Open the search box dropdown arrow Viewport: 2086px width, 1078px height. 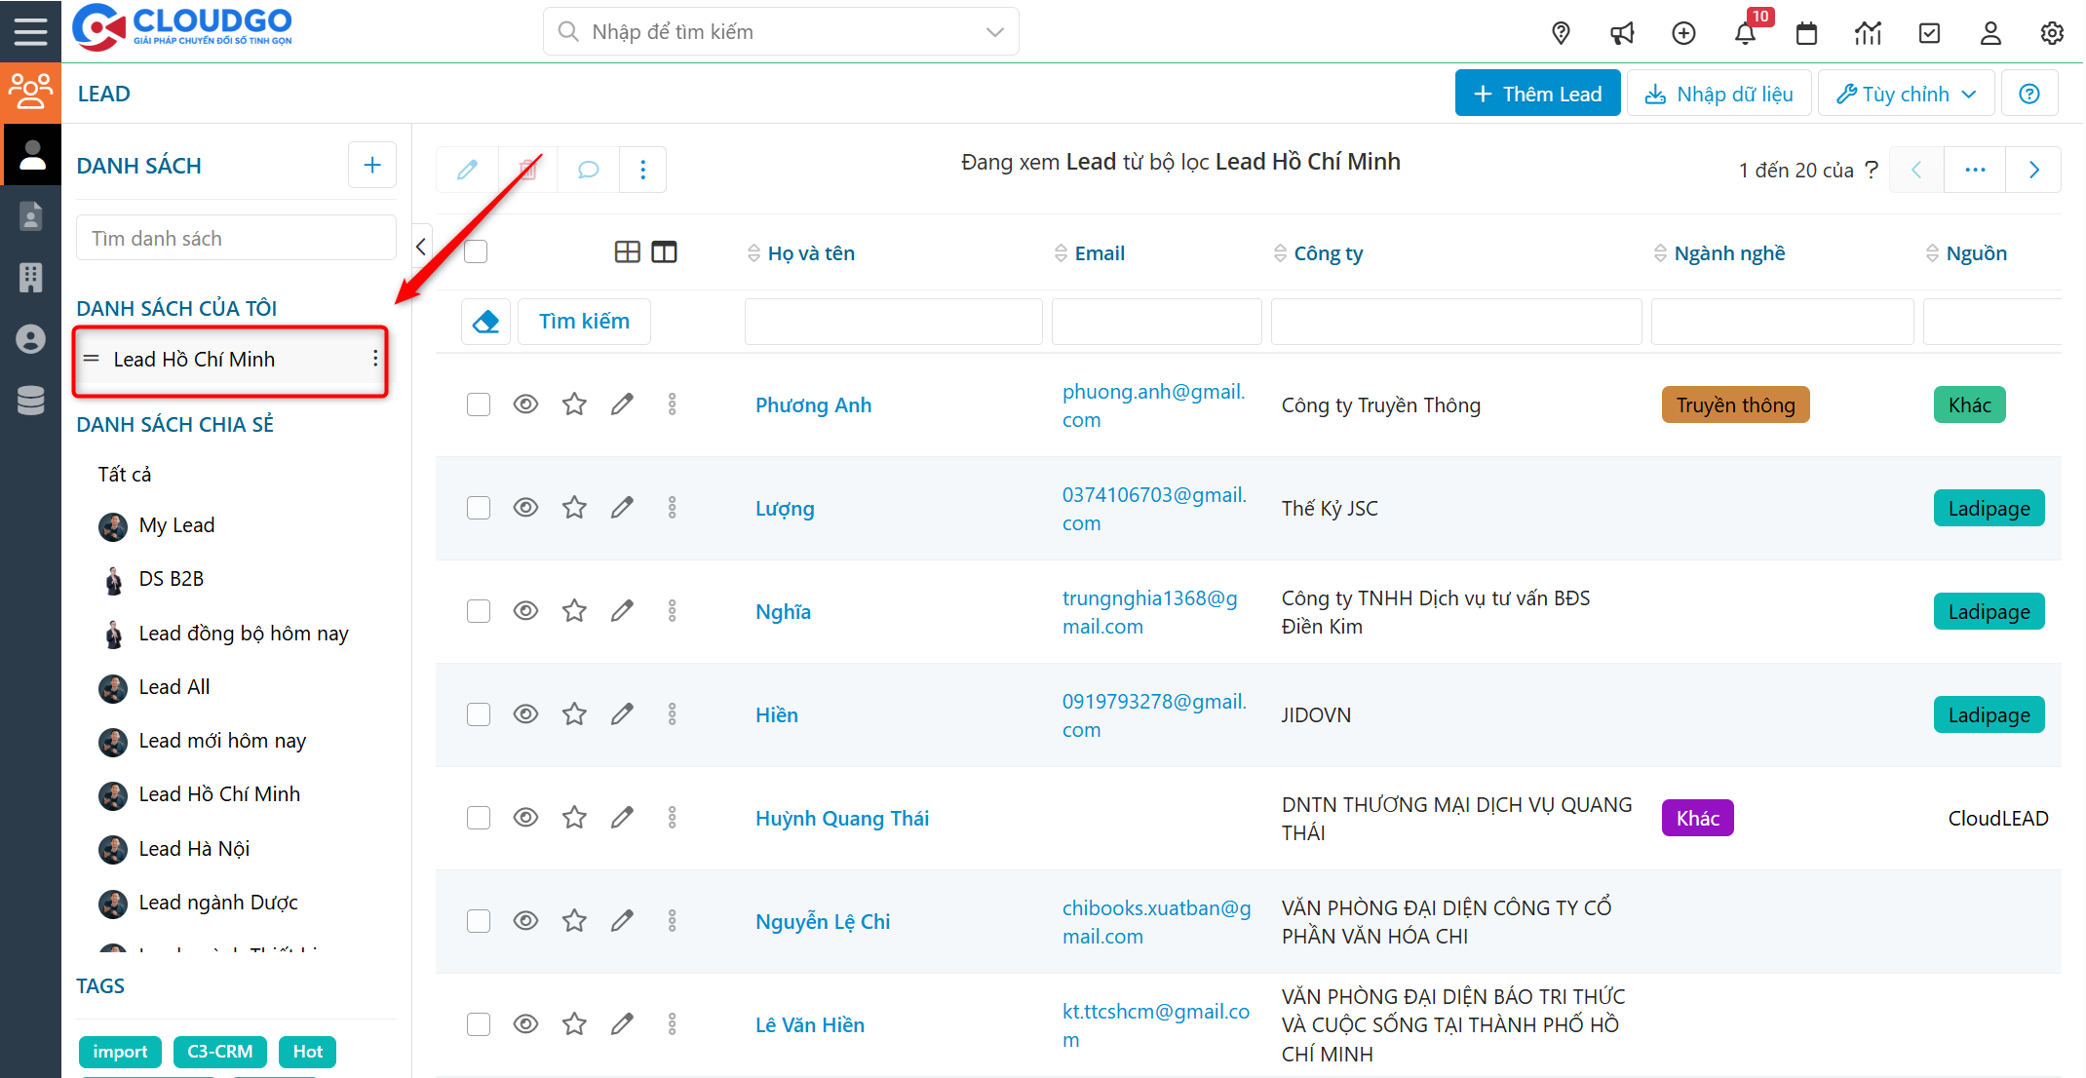994,32
